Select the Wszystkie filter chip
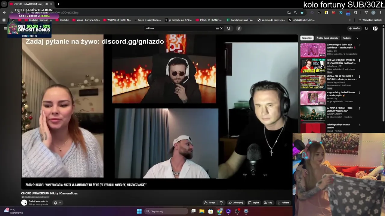 tap(307, 38)
